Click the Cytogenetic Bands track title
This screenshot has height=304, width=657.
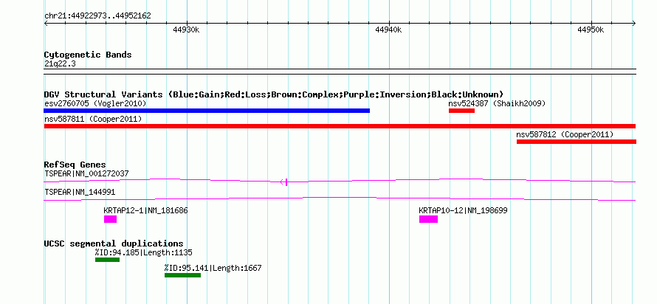pos(88,55)
